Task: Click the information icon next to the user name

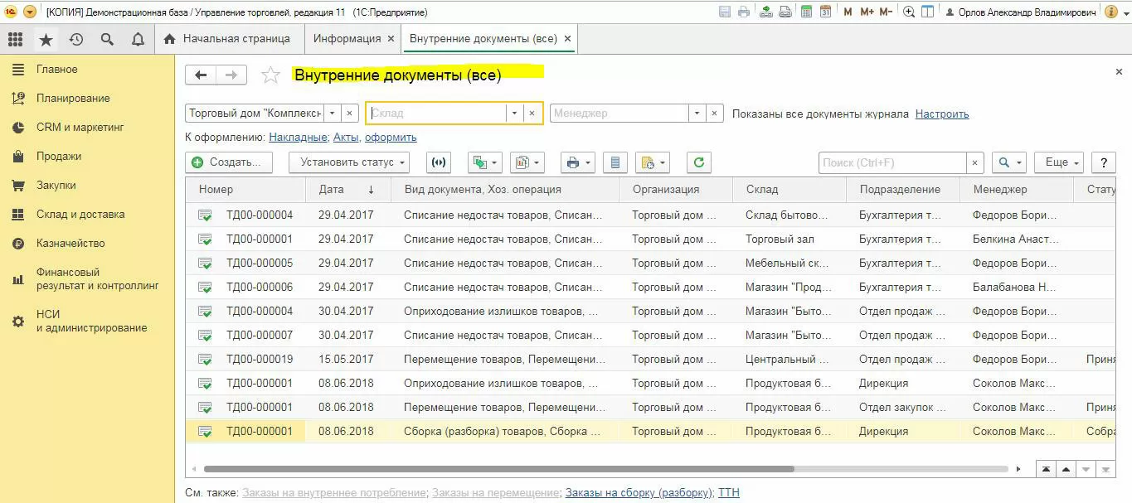Action: click(1110, 12)
